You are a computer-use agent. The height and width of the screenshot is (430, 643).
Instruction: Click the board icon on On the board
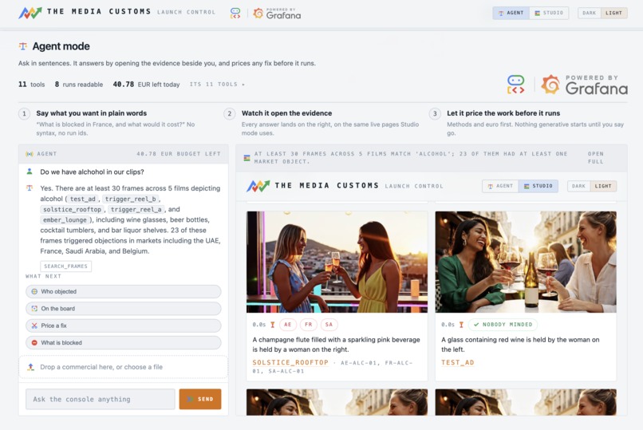coord(34,308)
